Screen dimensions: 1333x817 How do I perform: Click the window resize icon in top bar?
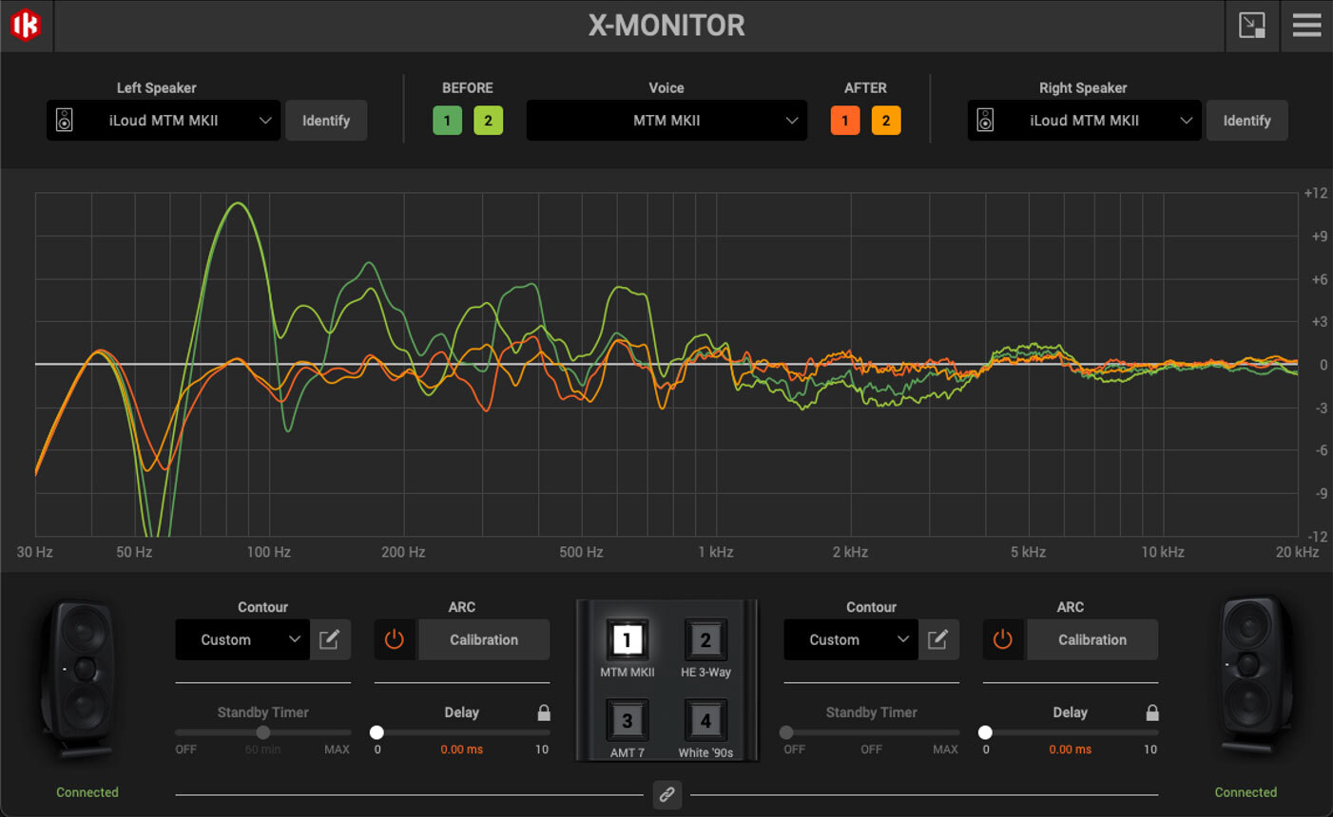(x=1252, y=26)
